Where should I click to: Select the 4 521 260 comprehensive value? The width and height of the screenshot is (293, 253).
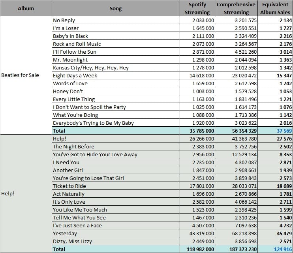[236, 52]
